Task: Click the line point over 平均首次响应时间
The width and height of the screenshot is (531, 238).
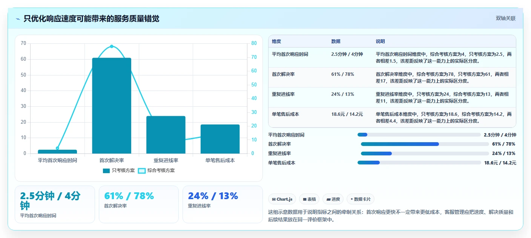Action: click(x=57, y=148)
